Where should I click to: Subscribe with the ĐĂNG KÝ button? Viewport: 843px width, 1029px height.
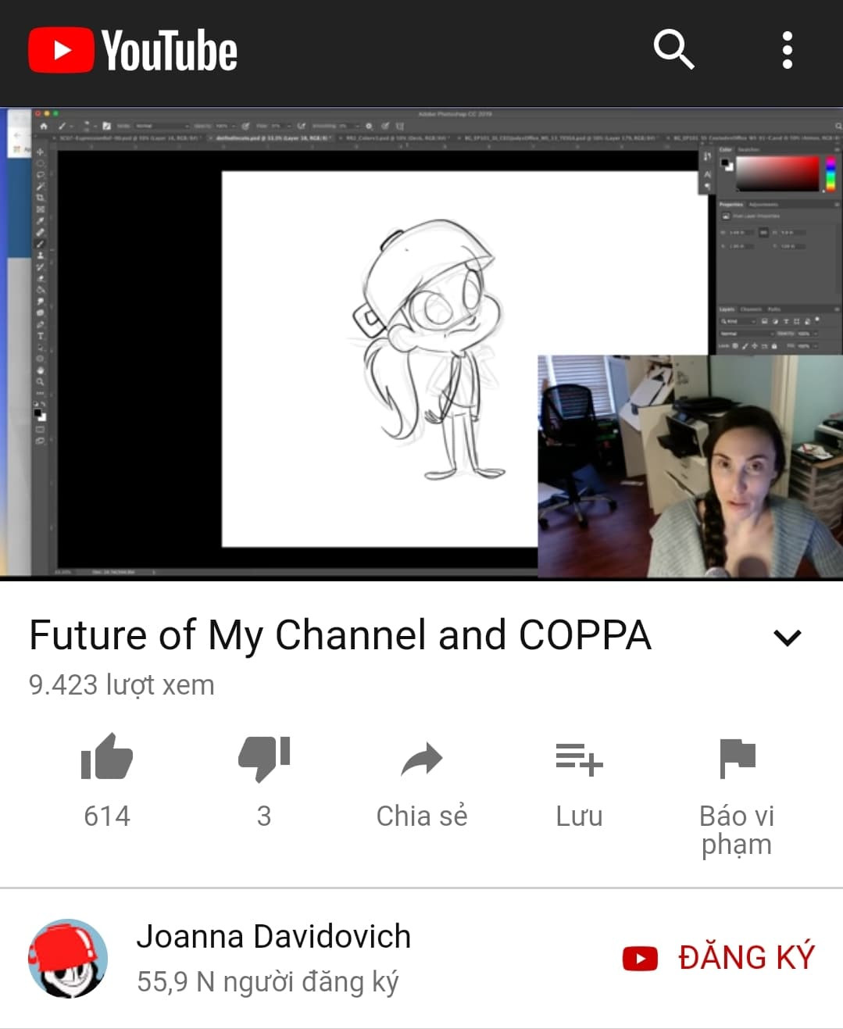click(719, 958)
